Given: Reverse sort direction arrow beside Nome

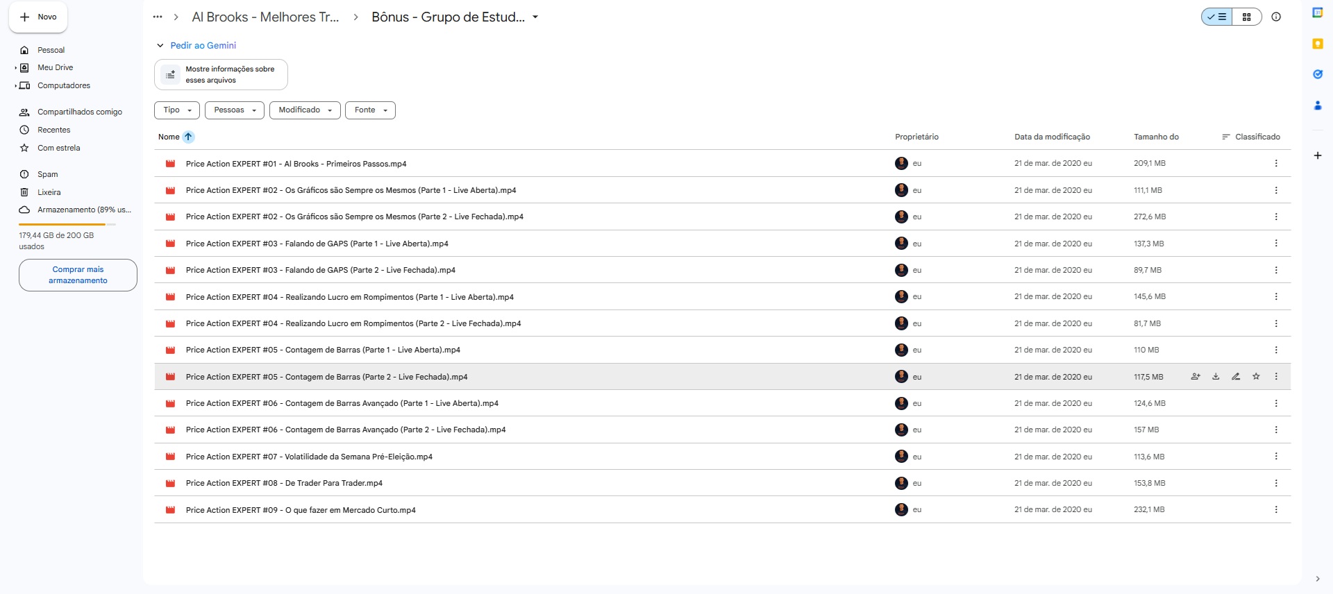Looking at the screenshot, I should click(188, 137).
